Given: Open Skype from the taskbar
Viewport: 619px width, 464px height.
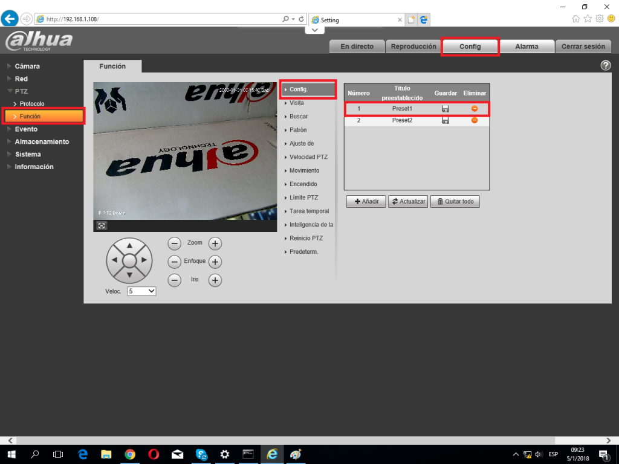Looking at the screenshot, I should [x=201, y=454].
